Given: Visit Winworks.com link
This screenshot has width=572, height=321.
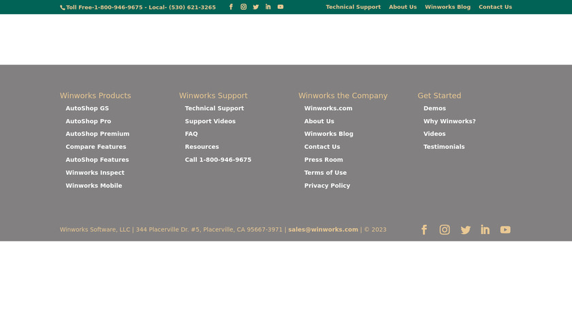Looking at the screenshot, I should coord(328,108).
